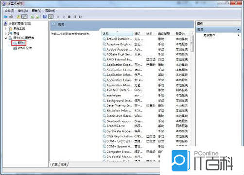The width and height of the screenshot is (244, 175).
Task: Click the blue Help question-mark toolbar icon
Action: (45, 17)
